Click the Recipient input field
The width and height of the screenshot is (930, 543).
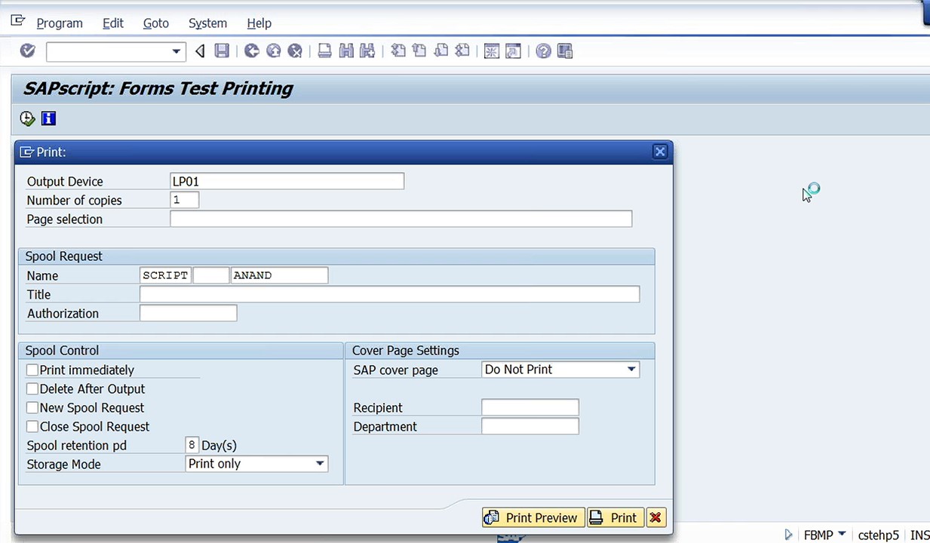click(x=530, y=407)
